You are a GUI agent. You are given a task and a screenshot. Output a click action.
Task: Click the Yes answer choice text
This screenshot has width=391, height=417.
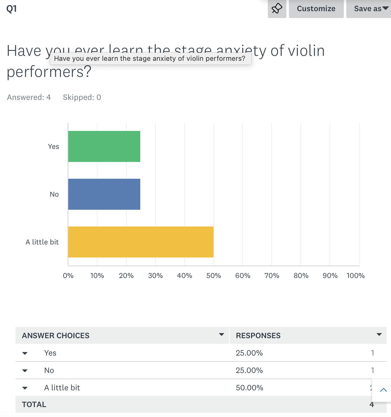(x=50, y=353)
